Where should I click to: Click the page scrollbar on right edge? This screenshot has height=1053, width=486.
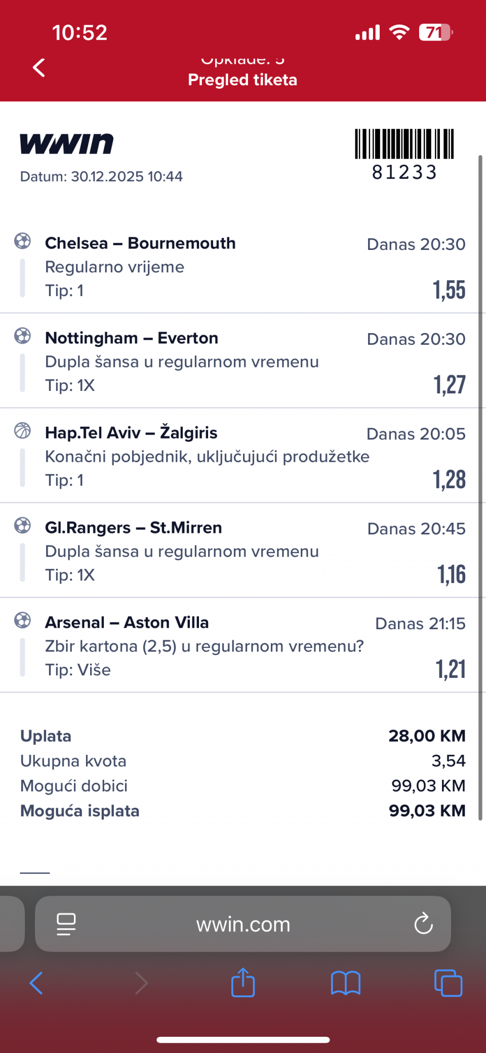[480, 487]
